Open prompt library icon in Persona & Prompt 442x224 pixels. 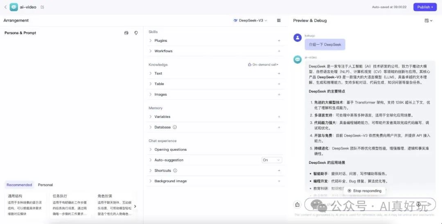point(126,33)
